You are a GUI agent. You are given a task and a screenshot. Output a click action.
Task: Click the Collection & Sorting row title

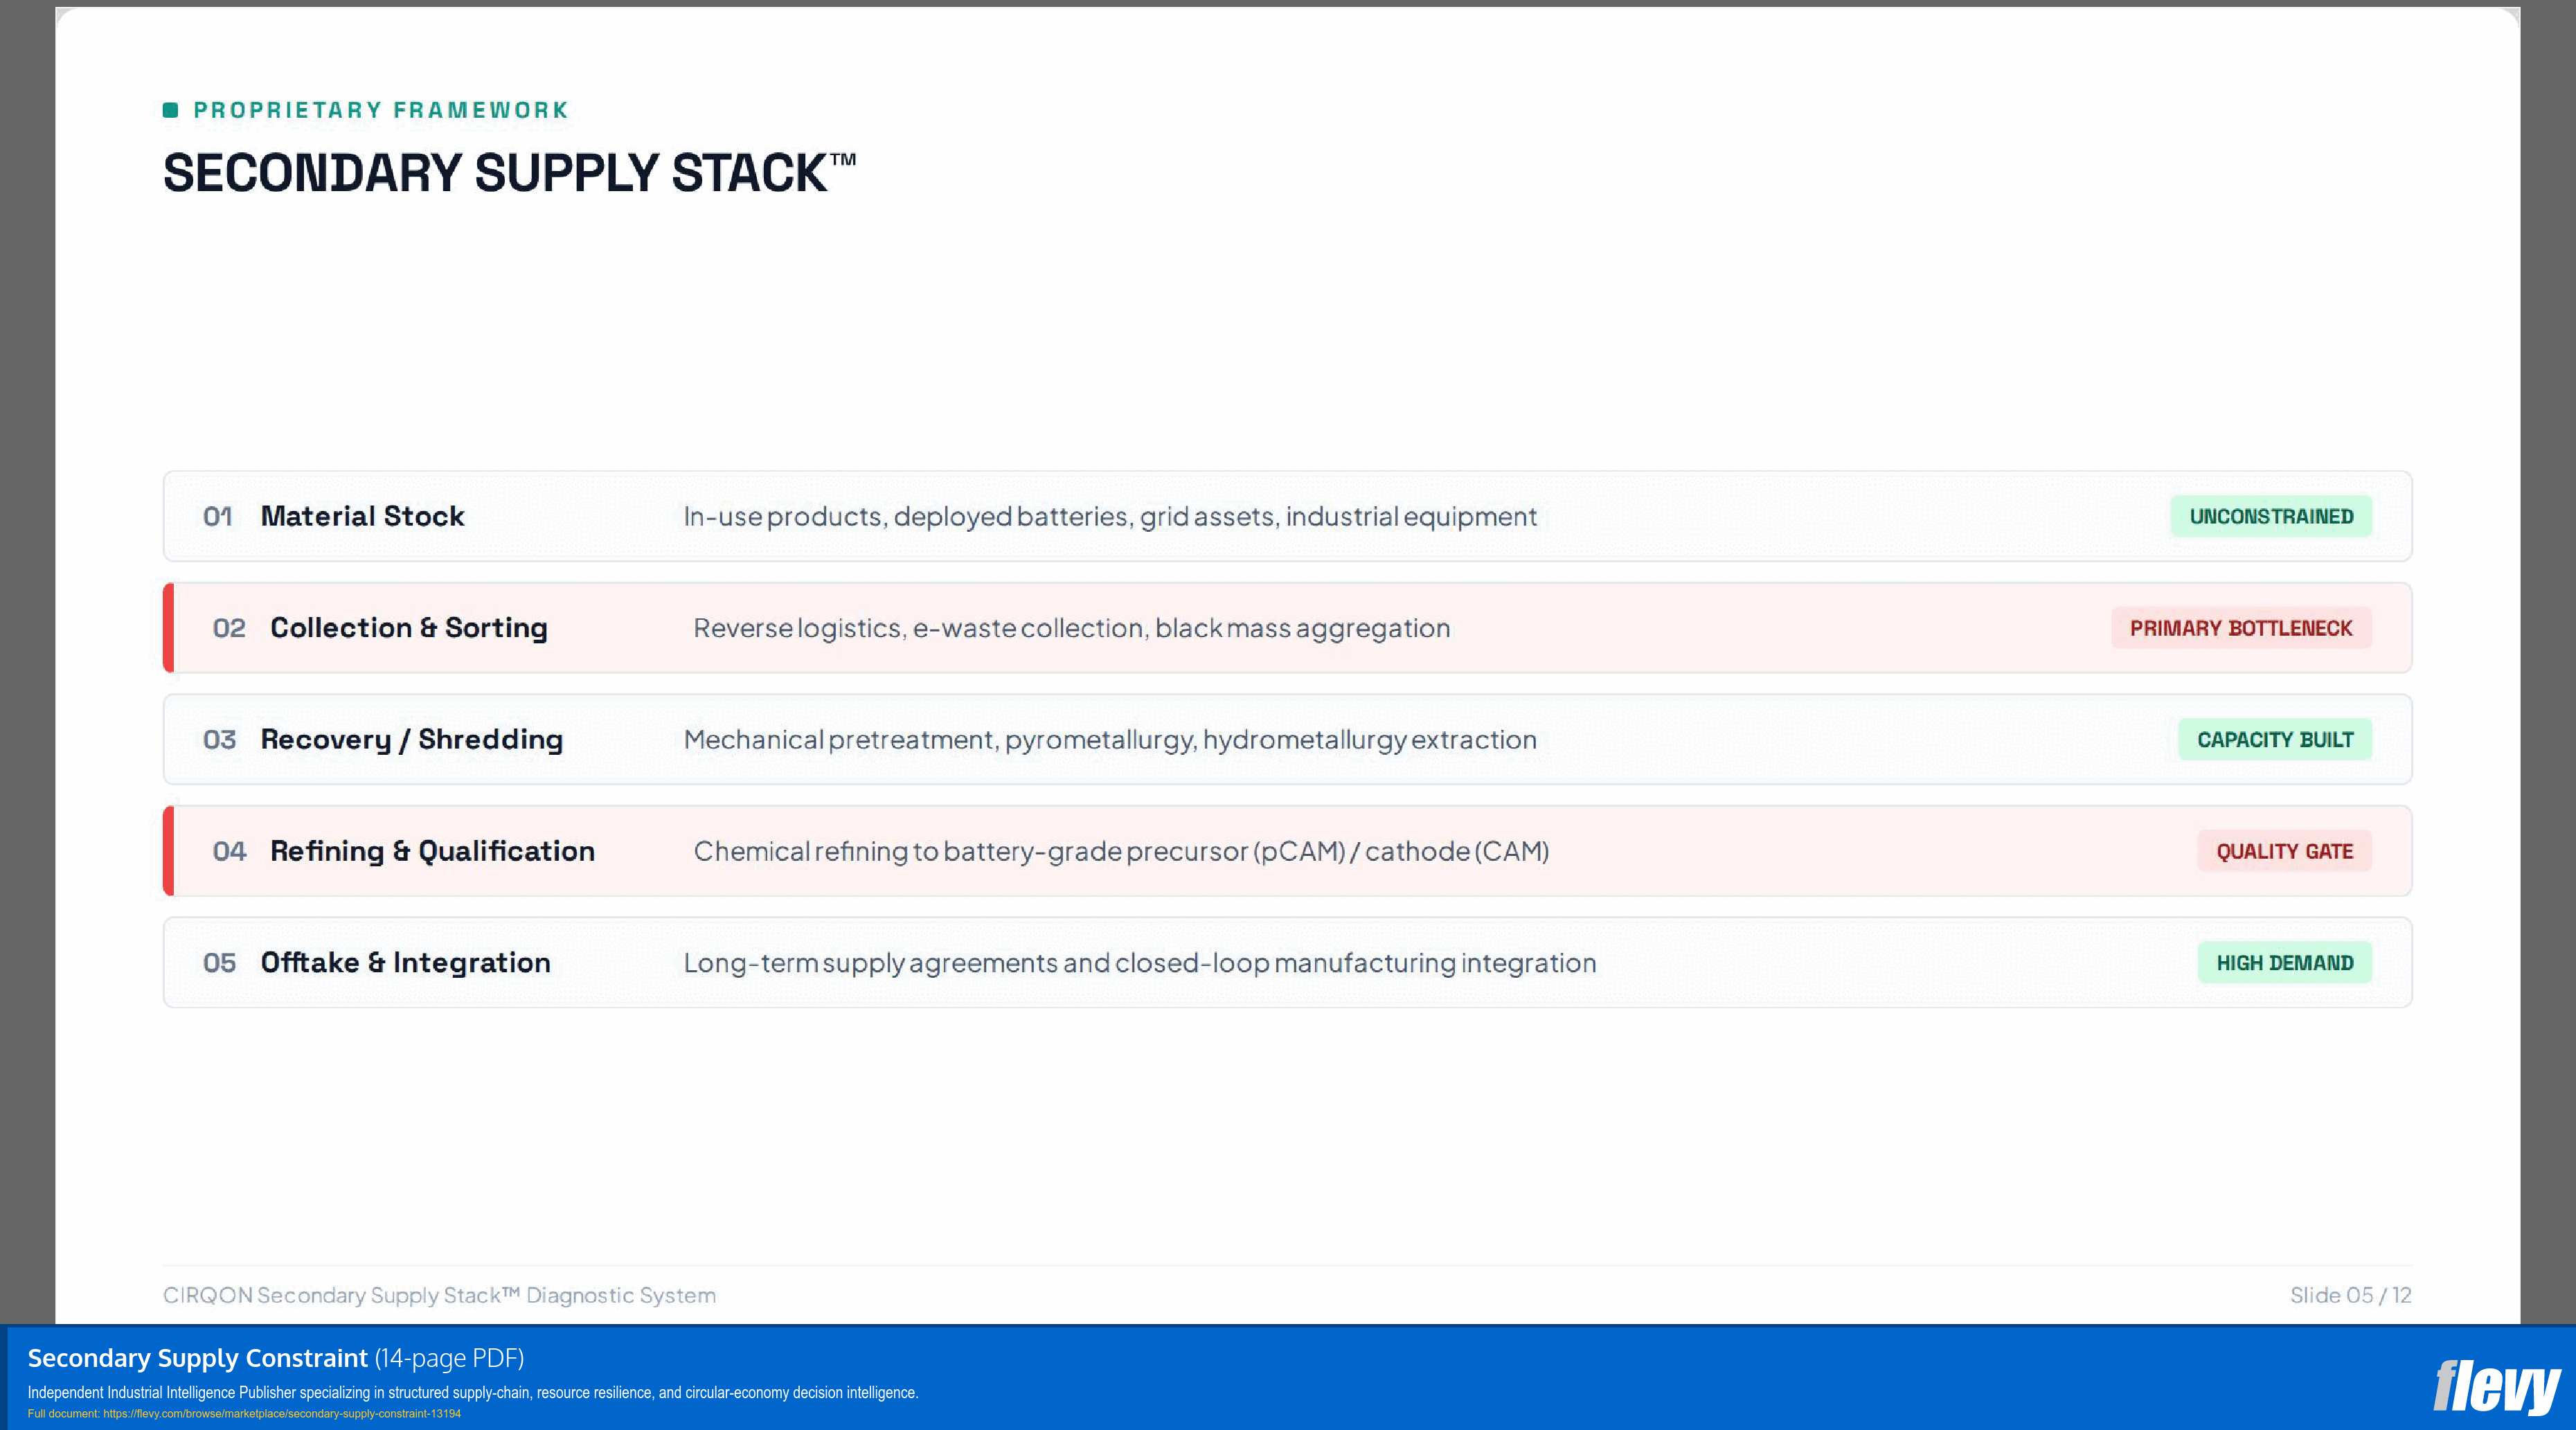[409, 628]
